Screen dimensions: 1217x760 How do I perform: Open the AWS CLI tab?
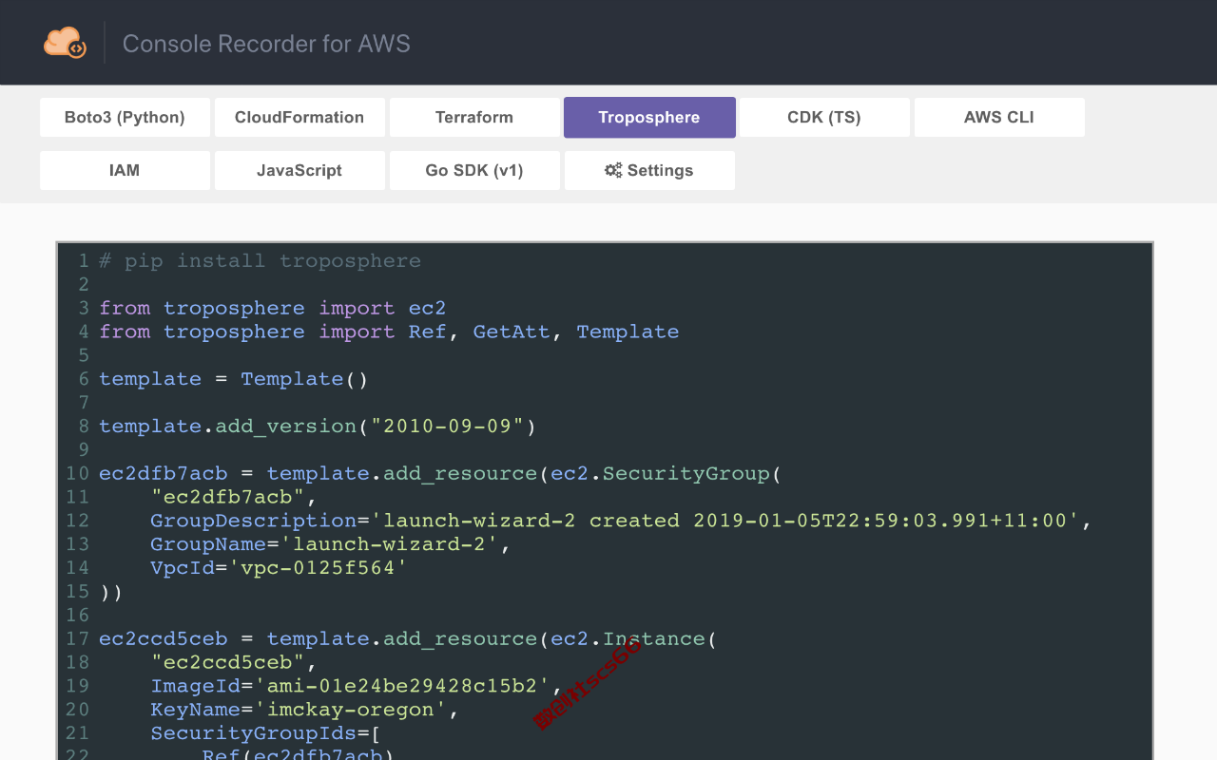point(999,118)
